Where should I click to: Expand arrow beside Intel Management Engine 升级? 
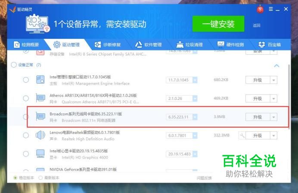point(274,80)
